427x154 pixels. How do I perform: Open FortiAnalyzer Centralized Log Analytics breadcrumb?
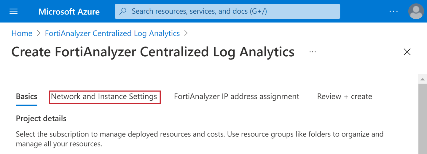(x=112, y=33)
